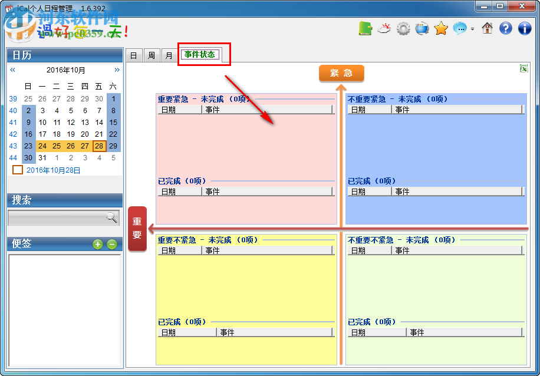The image size is (540, 376).
Task: Select the 事件状态 tab
Action: pos(200,54)
